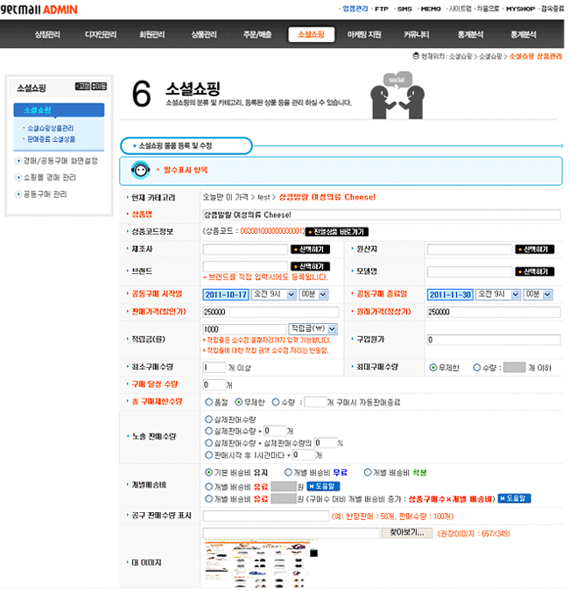The width and height of the screenshot is (569, 591).
Task: Select 무제한 radio for 최대구매수량
Action: point(433,368)
